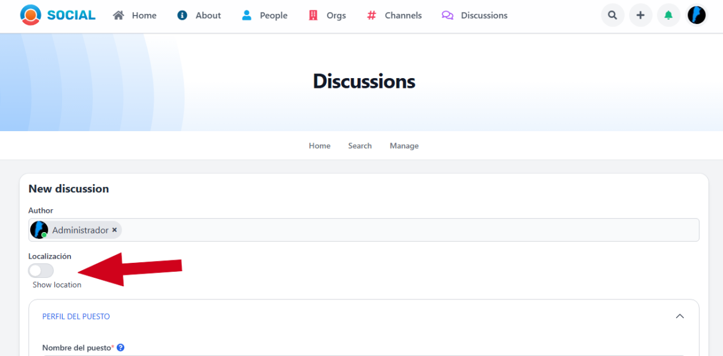
Task: Click the Perfil del puesto section header
Action: pyautogui.click(x=76, y=316)
